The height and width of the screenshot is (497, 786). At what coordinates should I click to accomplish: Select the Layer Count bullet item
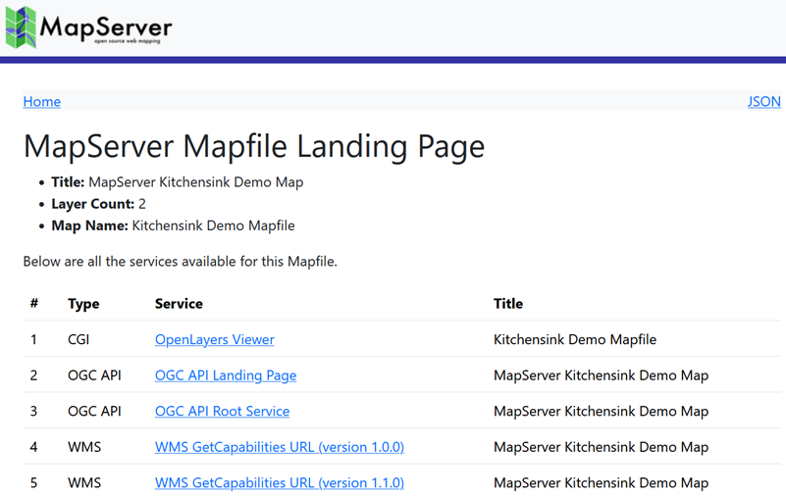click(x=98, y=204)
